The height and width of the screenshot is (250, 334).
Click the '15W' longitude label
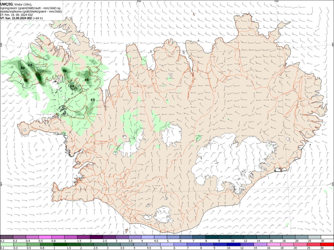click(x=276, y=1)
